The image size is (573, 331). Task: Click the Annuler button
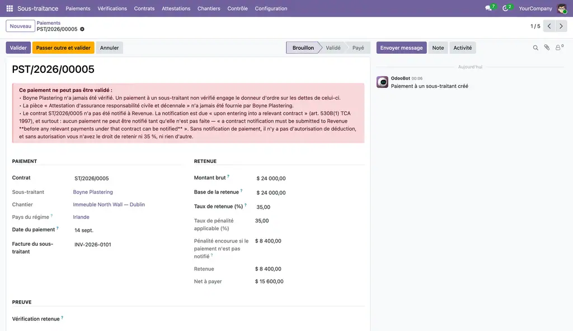click(x=109, y=48)
